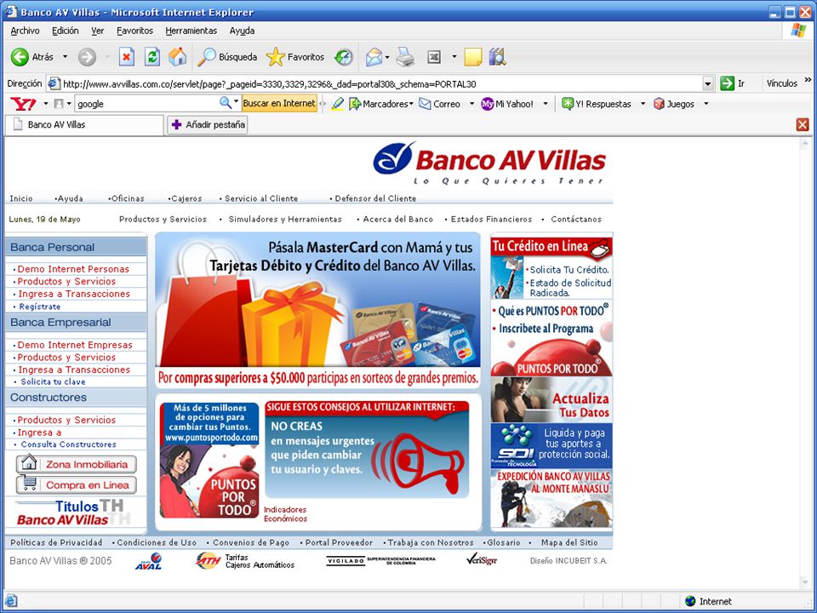The height and width of the screenshot is (613, 817).
Task: Go to the Home page icon
Action: click(177, 57)
